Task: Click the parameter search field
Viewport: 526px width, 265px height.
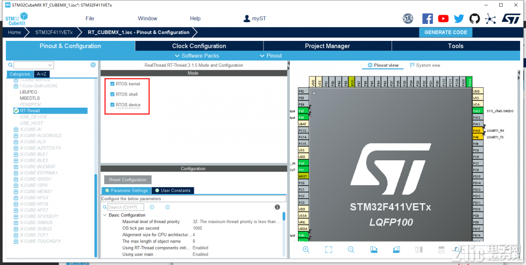Action: (126, 207)
